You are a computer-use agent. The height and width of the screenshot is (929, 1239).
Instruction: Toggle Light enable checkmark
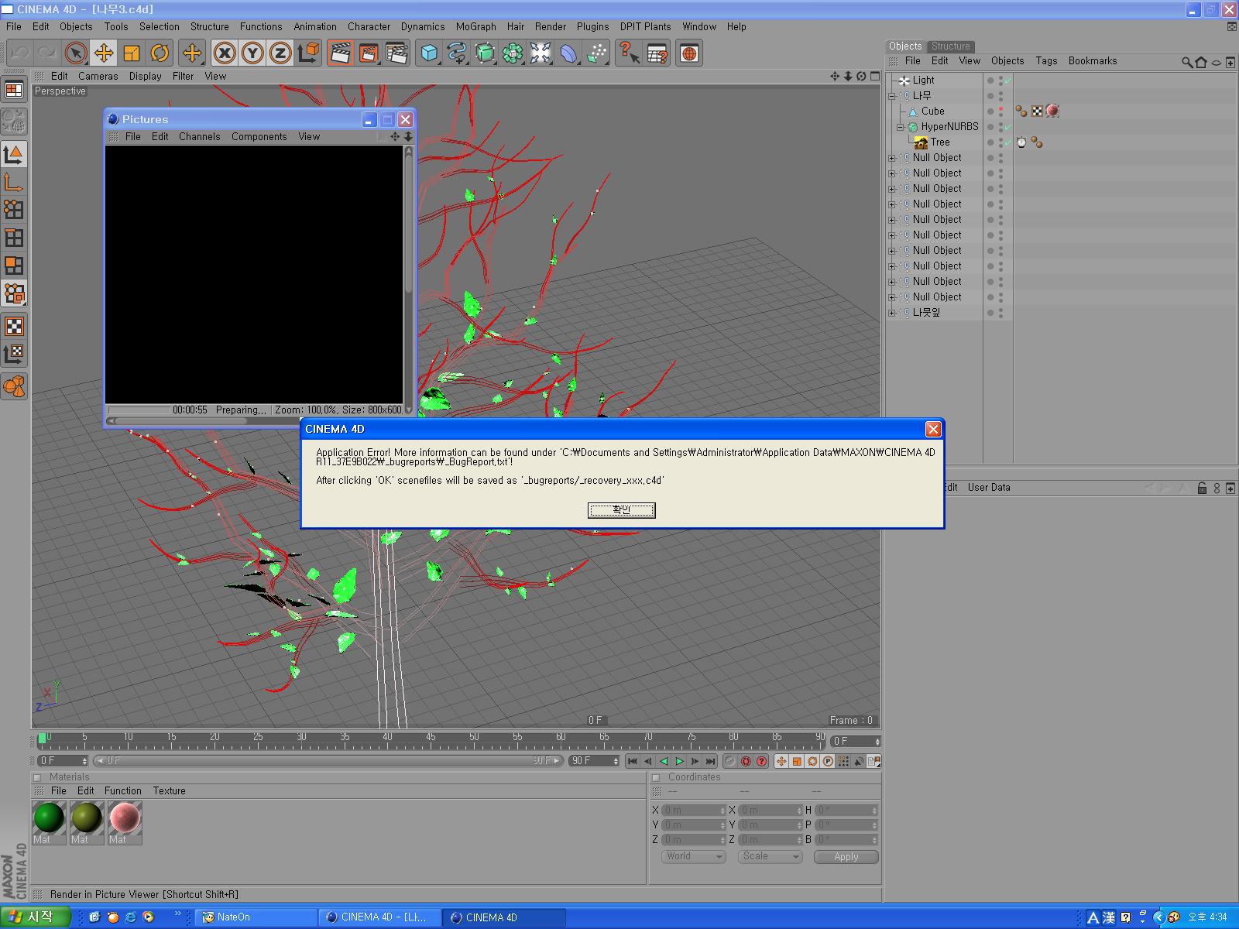click(x=1007, y=81)
